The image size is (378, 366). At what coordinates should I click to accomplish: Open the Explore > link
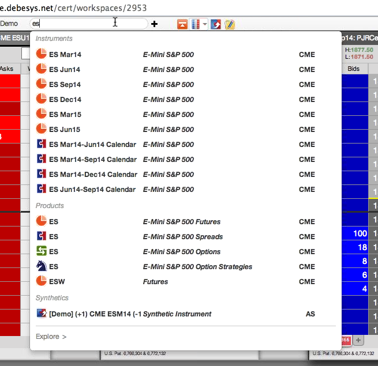tap(51, 337)
